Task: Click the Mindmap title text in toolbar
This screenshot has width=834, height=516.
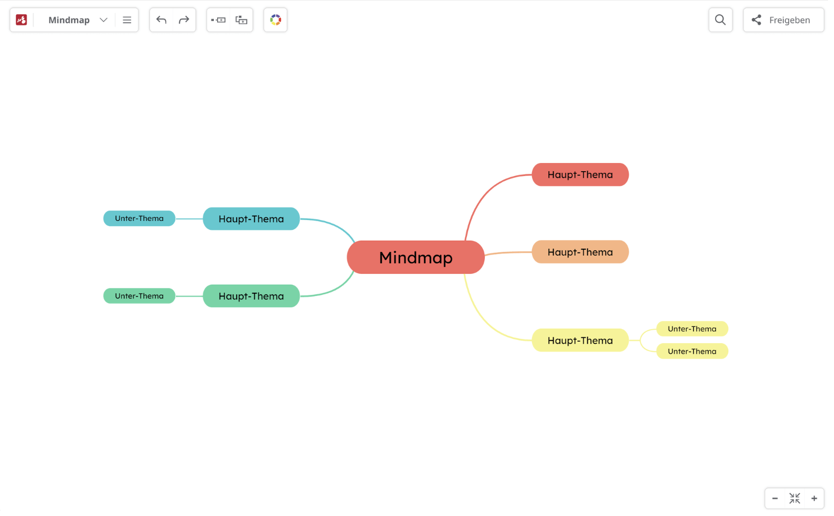Action: click(x=69, y=20)
